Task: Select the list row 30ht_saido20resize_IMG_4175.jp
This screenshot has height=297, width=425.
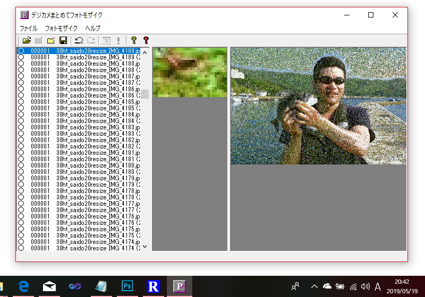Action: coord(79,229)
